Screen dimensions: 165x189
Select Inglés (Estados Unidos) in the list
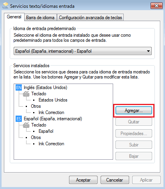tap(45, 87)
